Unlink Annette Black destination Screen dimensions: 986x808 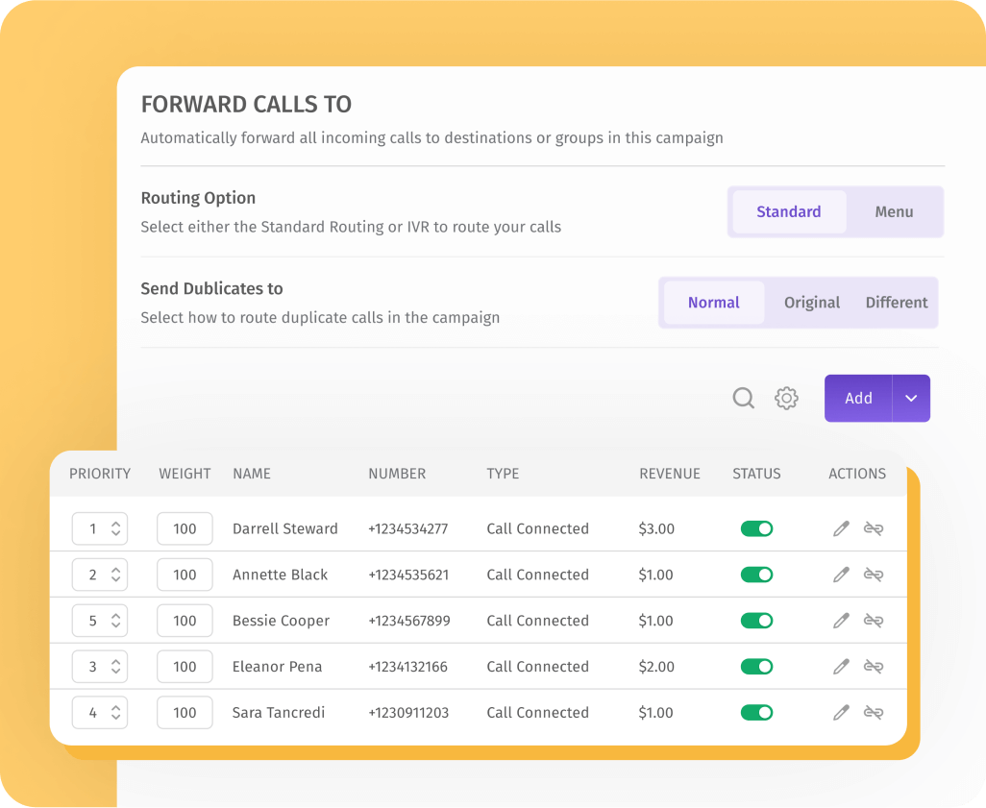[874, 575]
